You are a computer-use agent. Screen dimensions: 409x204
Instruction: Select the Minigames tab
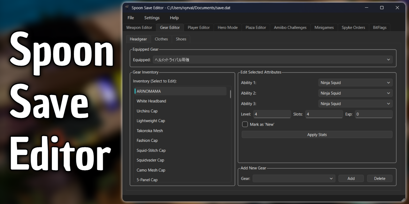click(324, 27)
